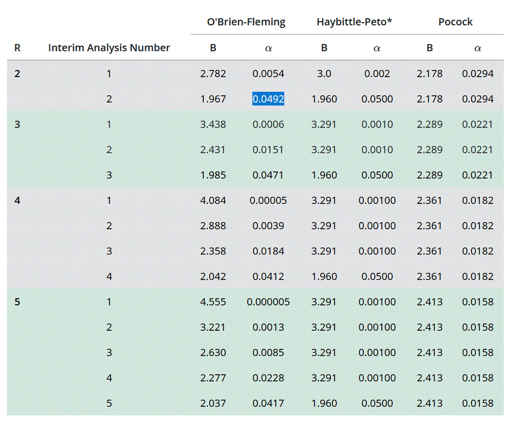Select the 0.0151 alpha value cell
This screenshot has height=424, width=527.
268,150
